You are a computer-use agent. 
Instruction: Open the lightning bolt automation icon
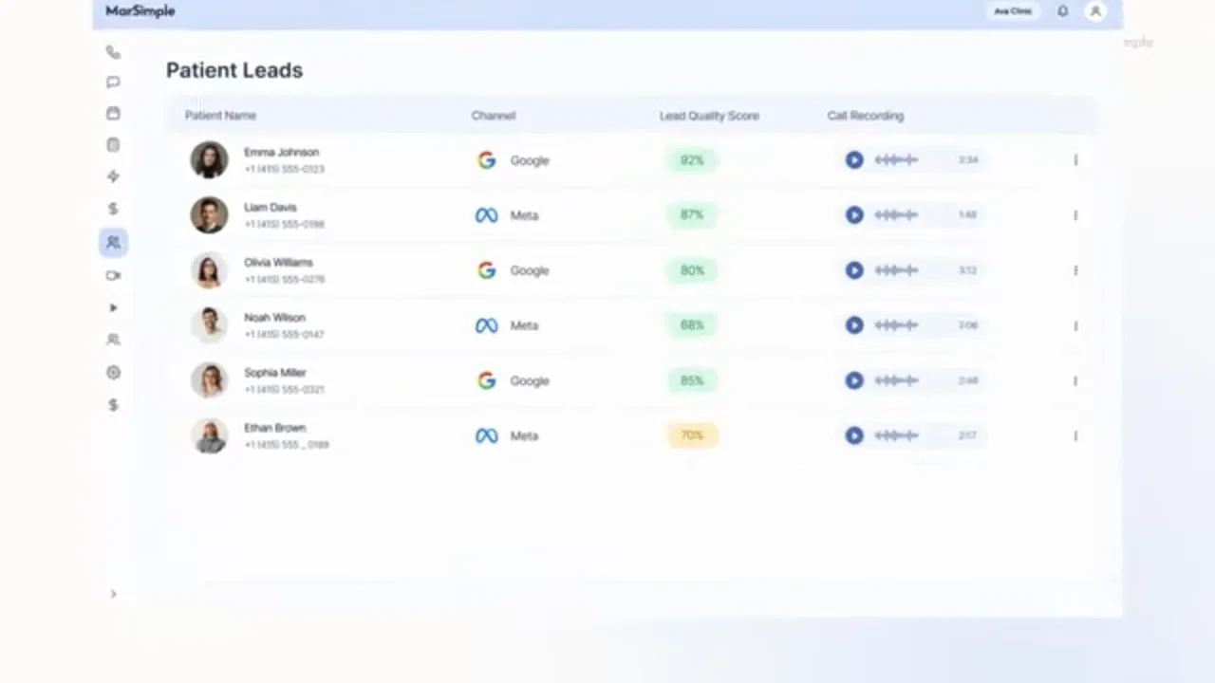113,176
